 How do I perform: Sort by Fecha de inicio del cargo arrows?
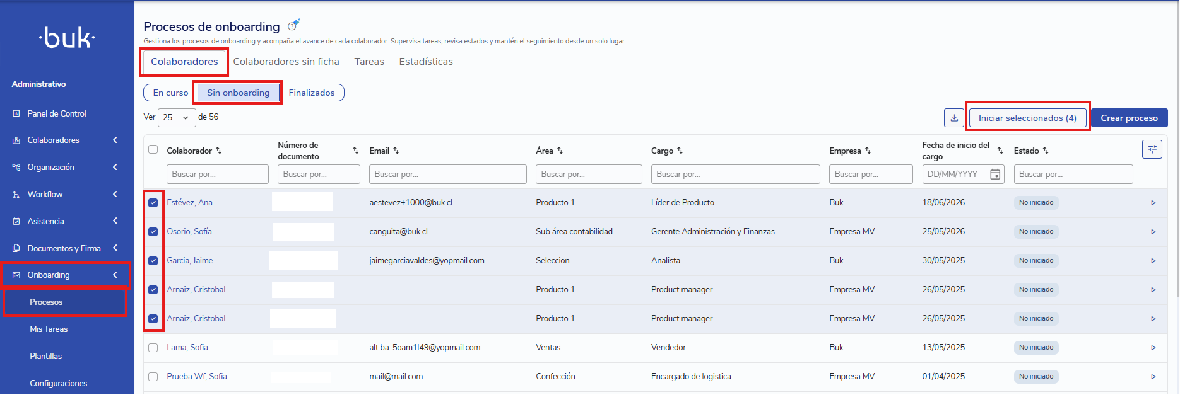click(1000, 151)
